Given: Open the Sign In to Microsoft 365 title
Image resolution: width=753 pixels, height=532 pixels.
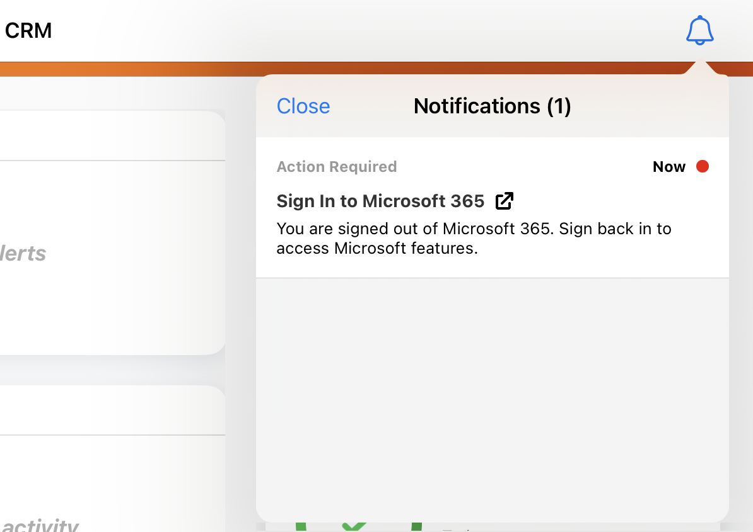Looking at the screenshot, I should tap(380, 201).
